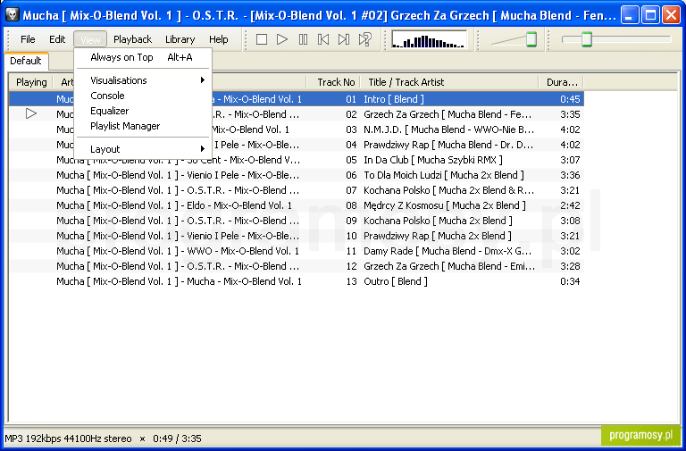Image resolution: width=686 pixels, height=451 pixels.
Task: Minimize the foobar2000 window
Action: tap(630, 15)
